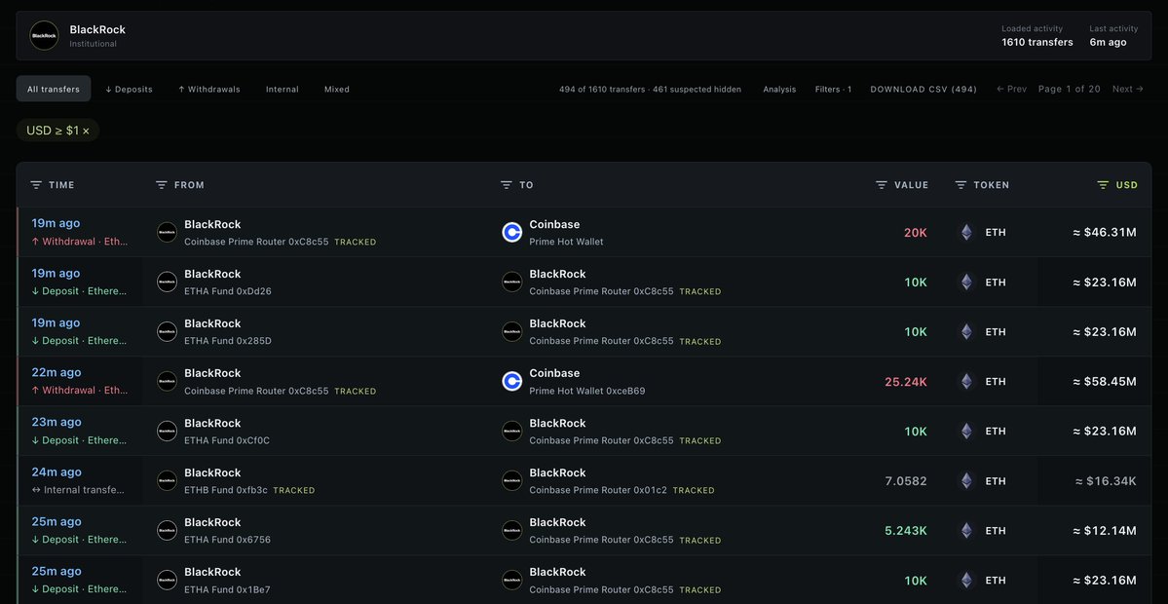Click the ETHA Fund 0x285D address
This screenshot has height=604, width=1168.
[228, 341]
